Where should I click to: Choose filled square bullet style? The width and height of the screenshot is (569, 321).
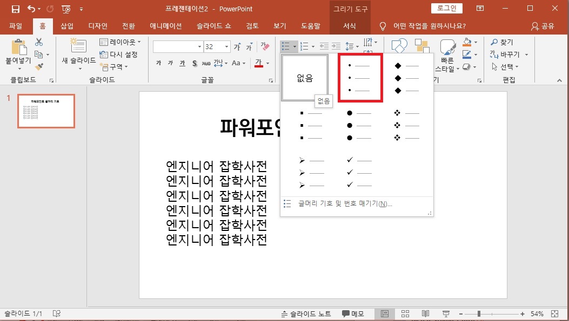(312, 125)
